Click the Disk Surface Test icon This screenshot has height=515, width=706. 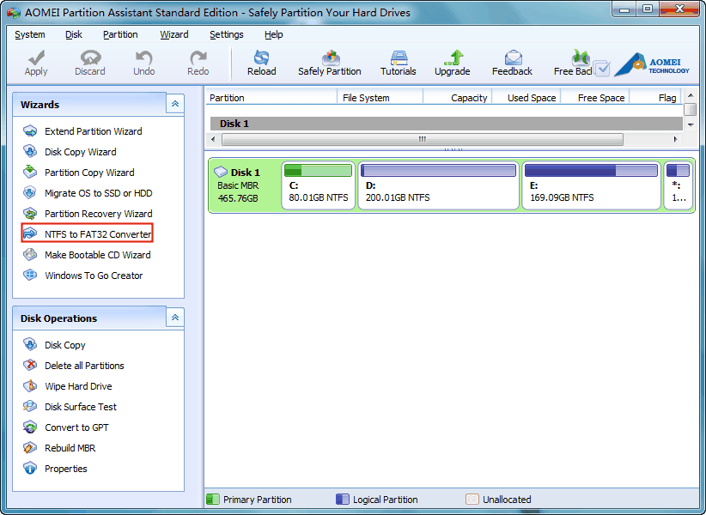click(30, 407)
